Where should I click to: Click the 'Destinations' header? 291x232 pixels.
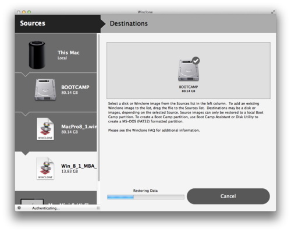coord(129,23)
